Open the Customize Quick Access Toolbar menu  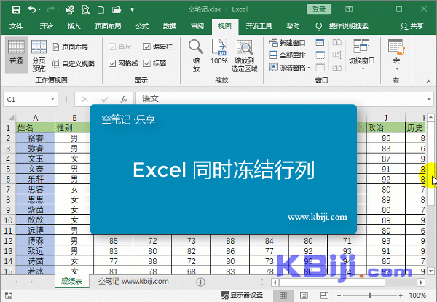point(132,10)
